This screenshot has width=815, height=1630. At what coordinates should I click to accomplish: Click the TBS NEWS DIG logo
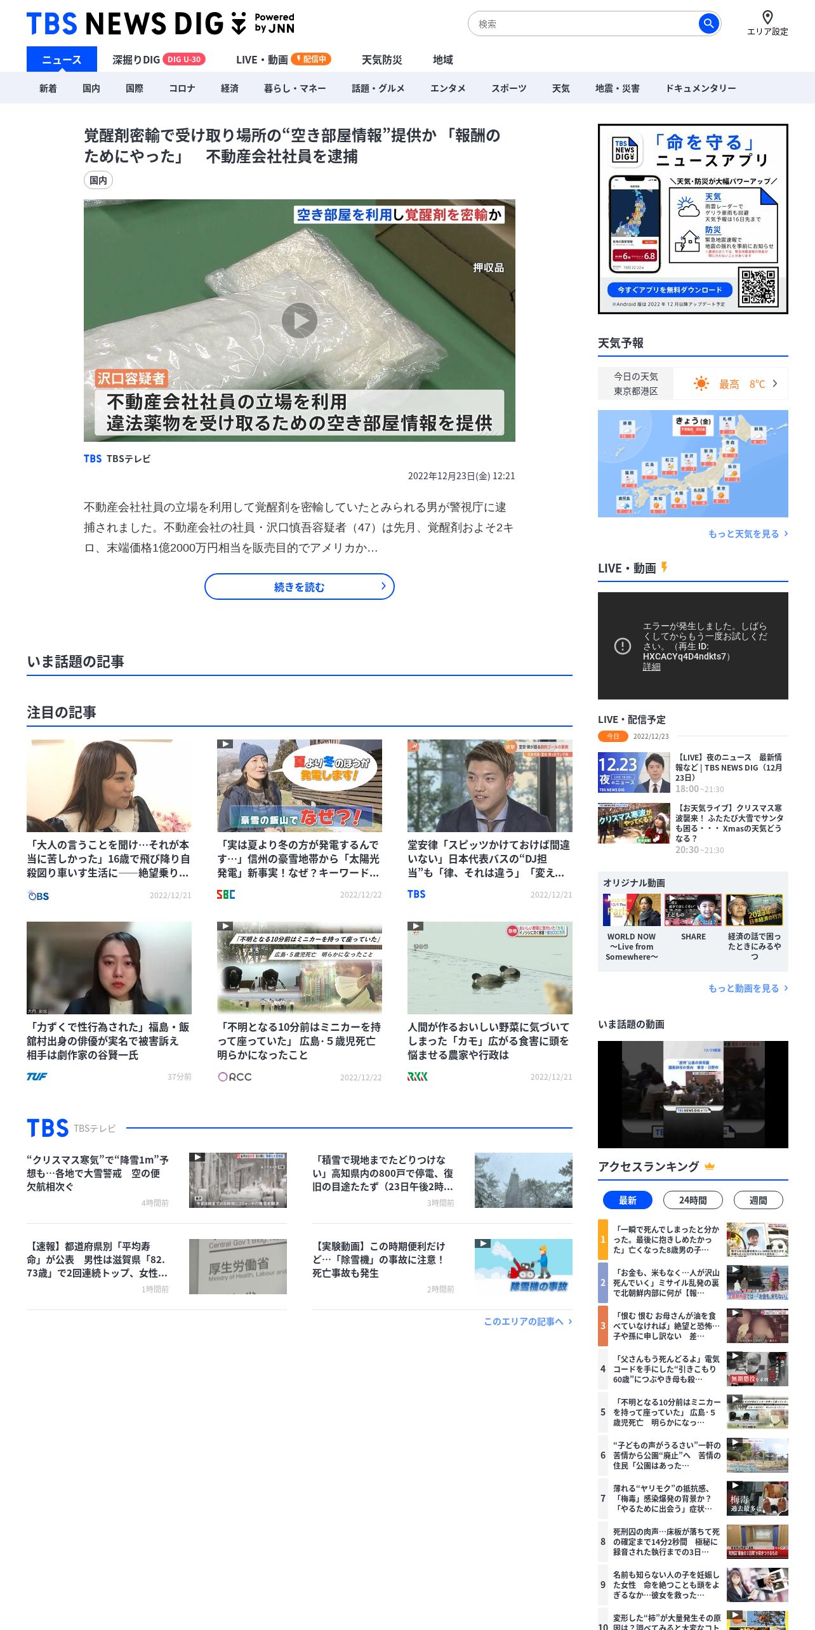pyautogui.click(x=161, y=23)
